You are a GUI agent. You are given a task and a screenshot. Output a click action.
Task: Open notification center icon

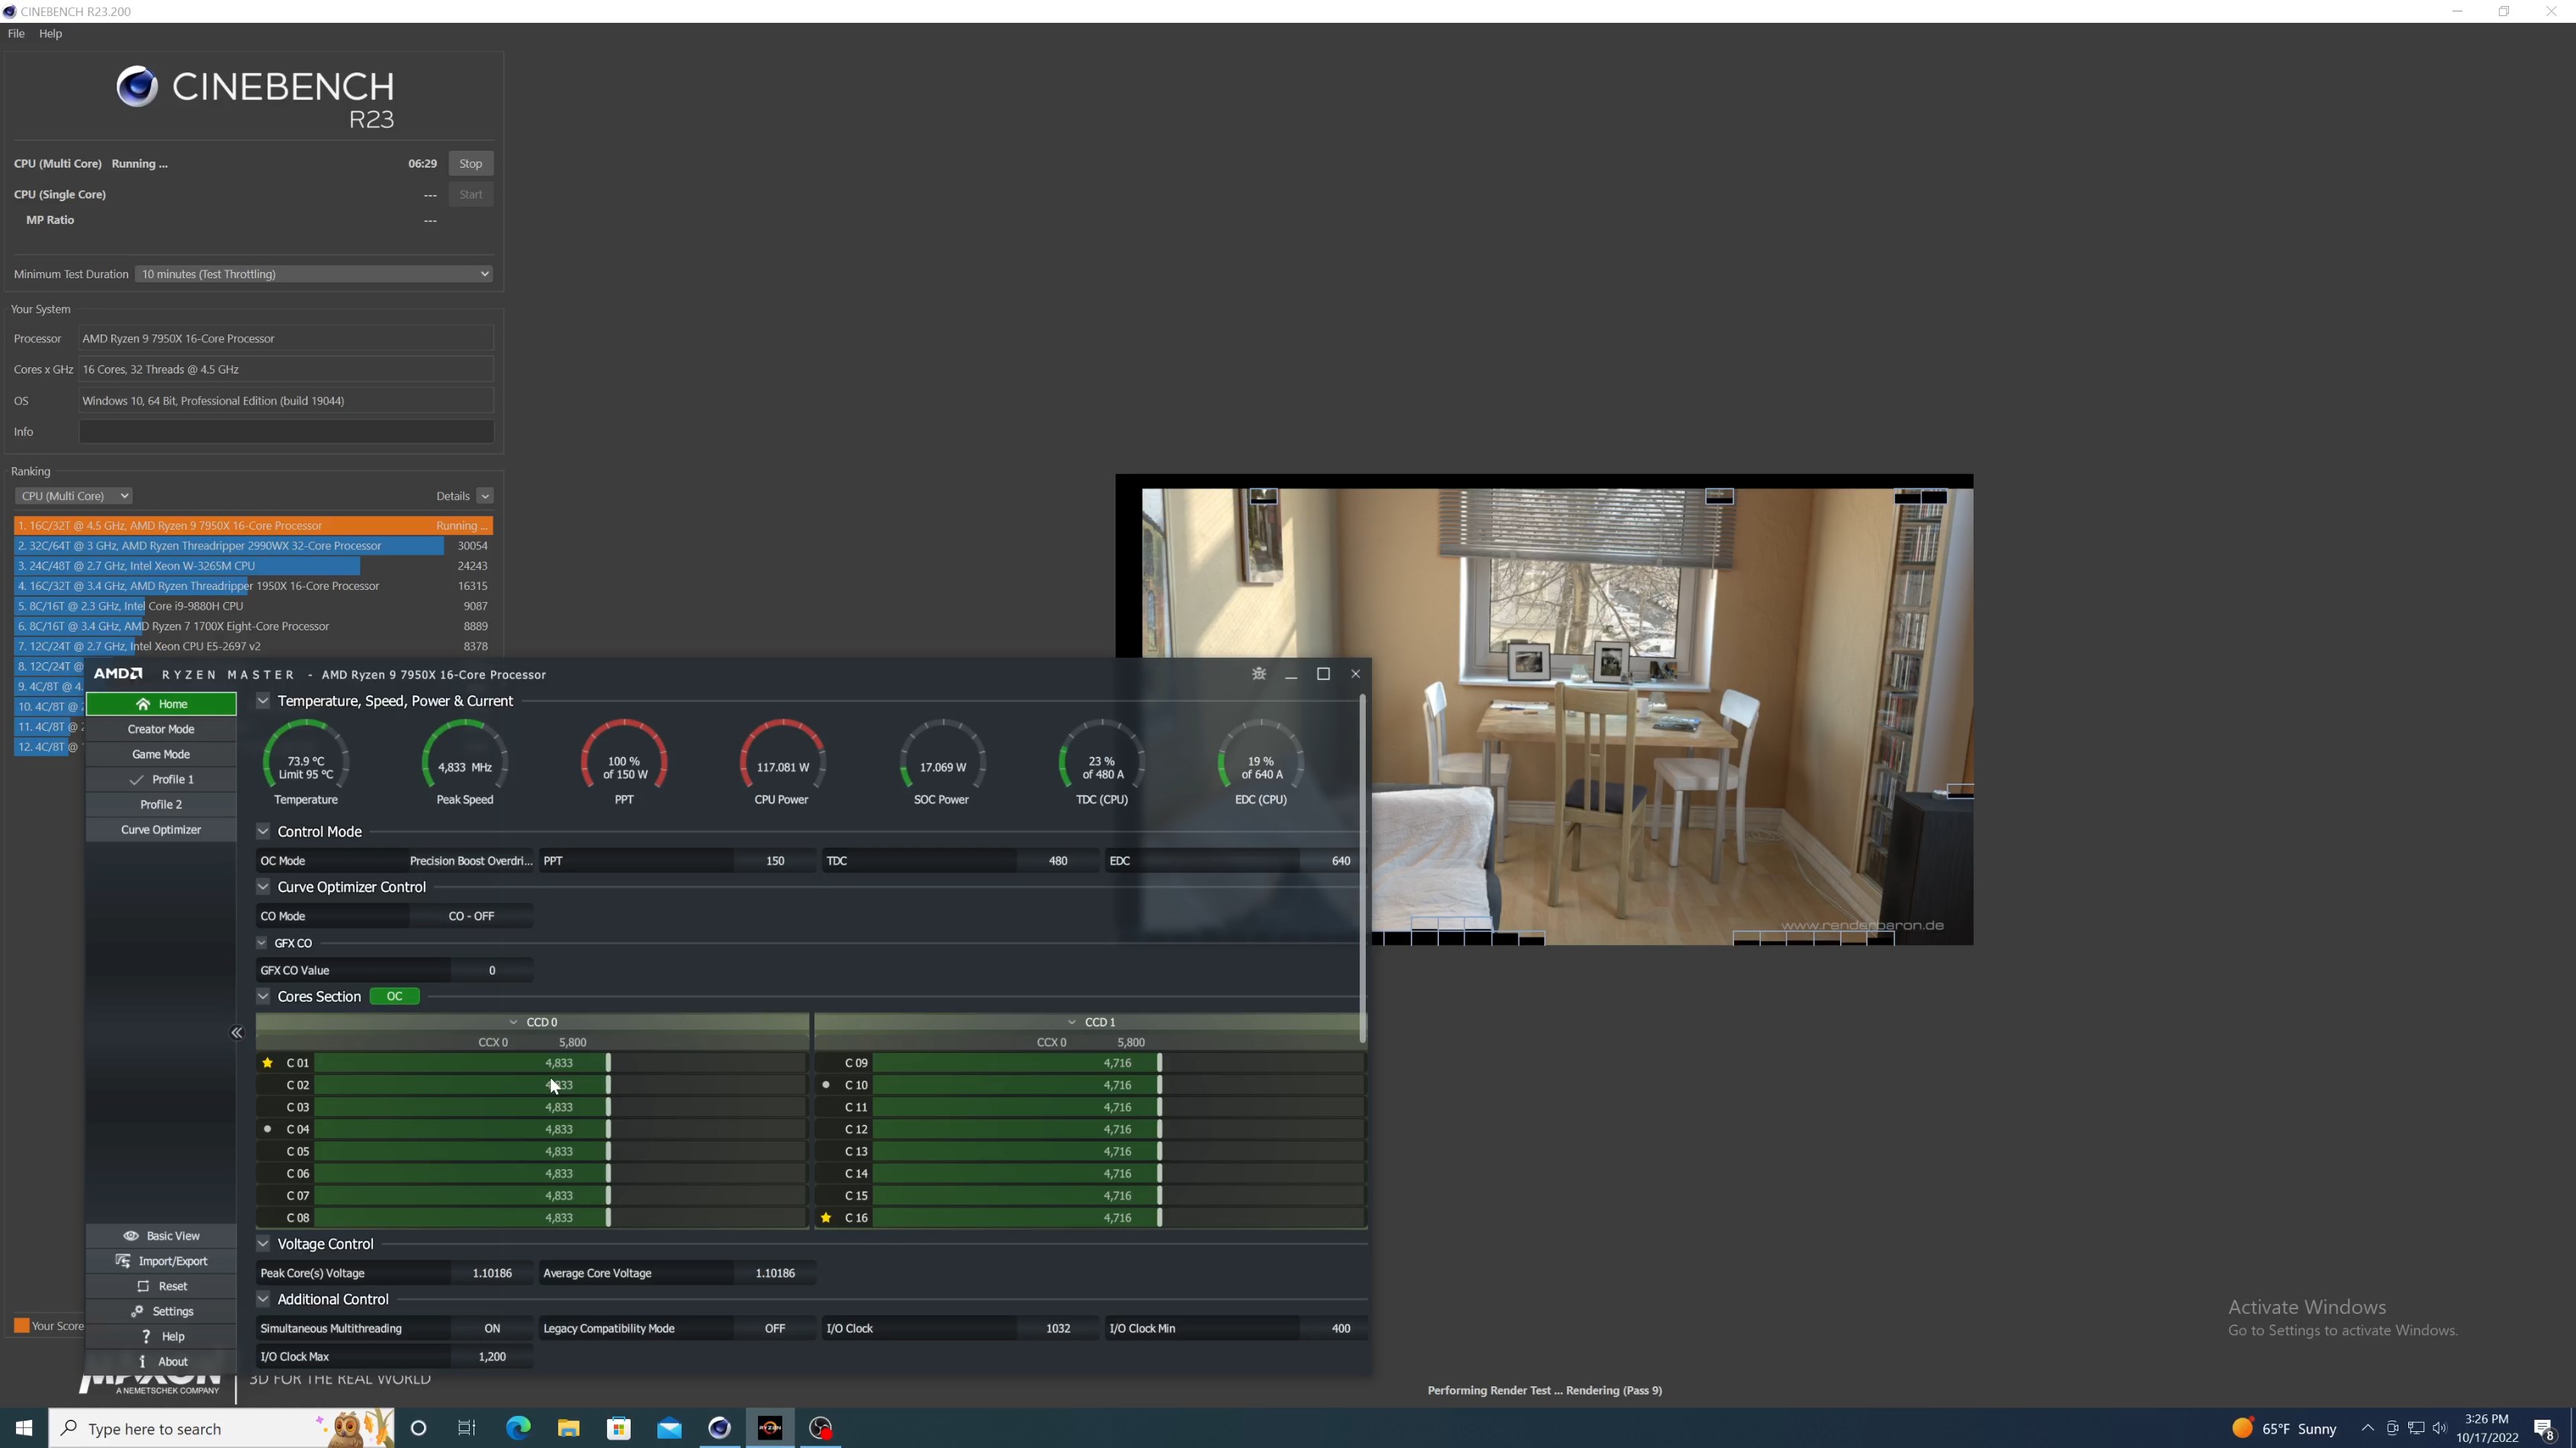point(2544,1428)
